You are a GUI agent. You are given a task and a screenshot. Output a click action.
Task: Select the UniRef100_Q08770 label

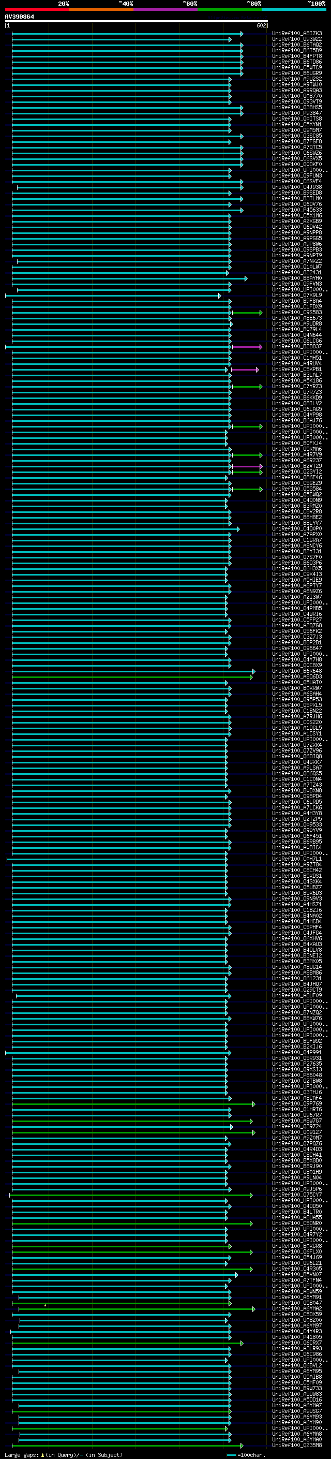pos(297,96)
